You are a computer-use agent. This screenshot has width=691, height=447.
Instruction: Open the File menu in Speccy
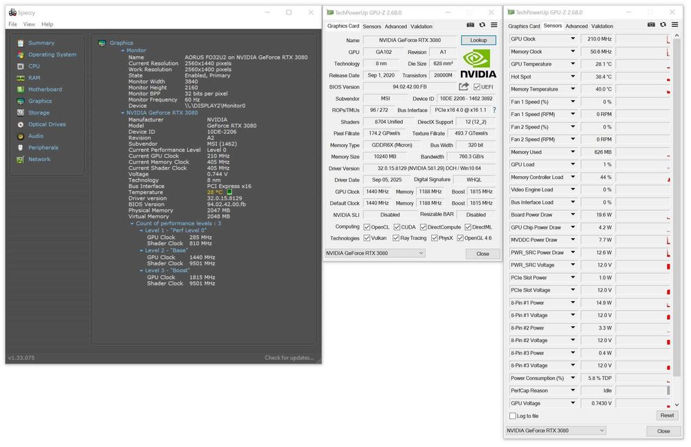point(12,24)
